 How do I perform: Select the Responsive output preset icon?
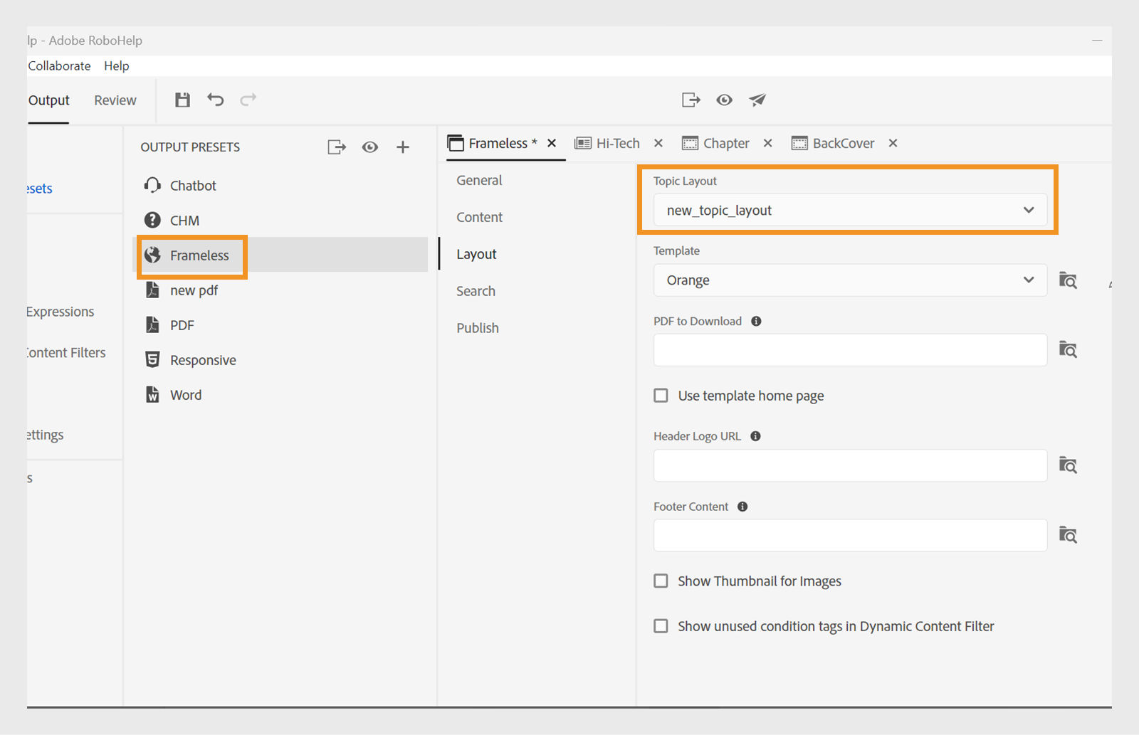click(x=152, y=359)
